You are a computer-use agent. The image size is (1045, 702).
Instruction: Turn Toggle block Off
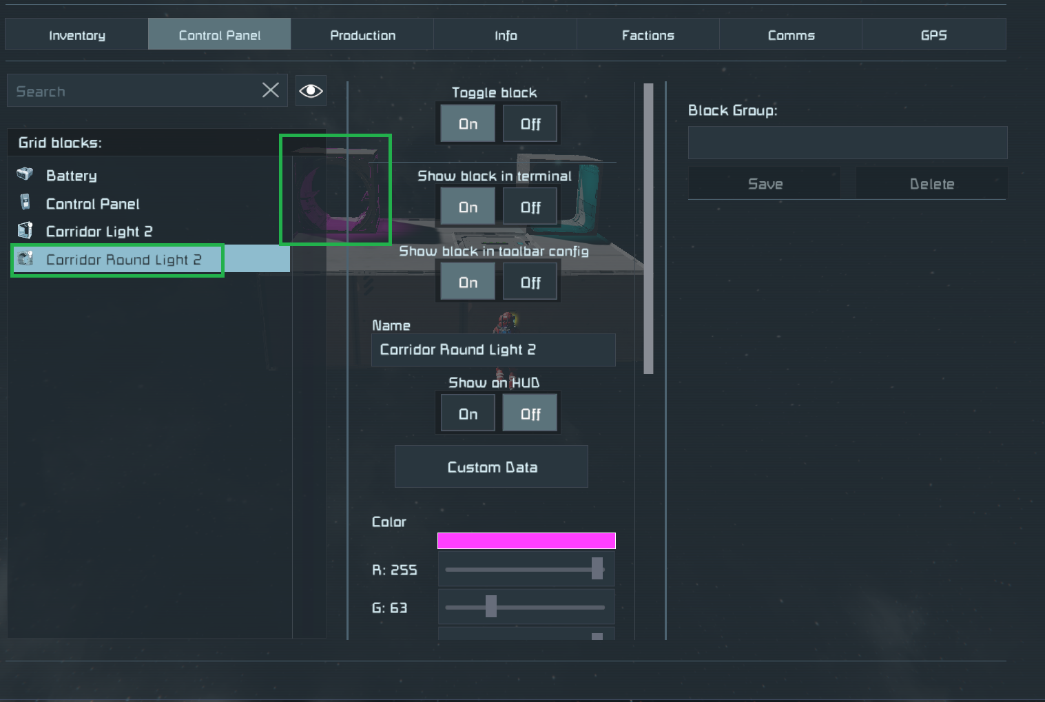530,124
